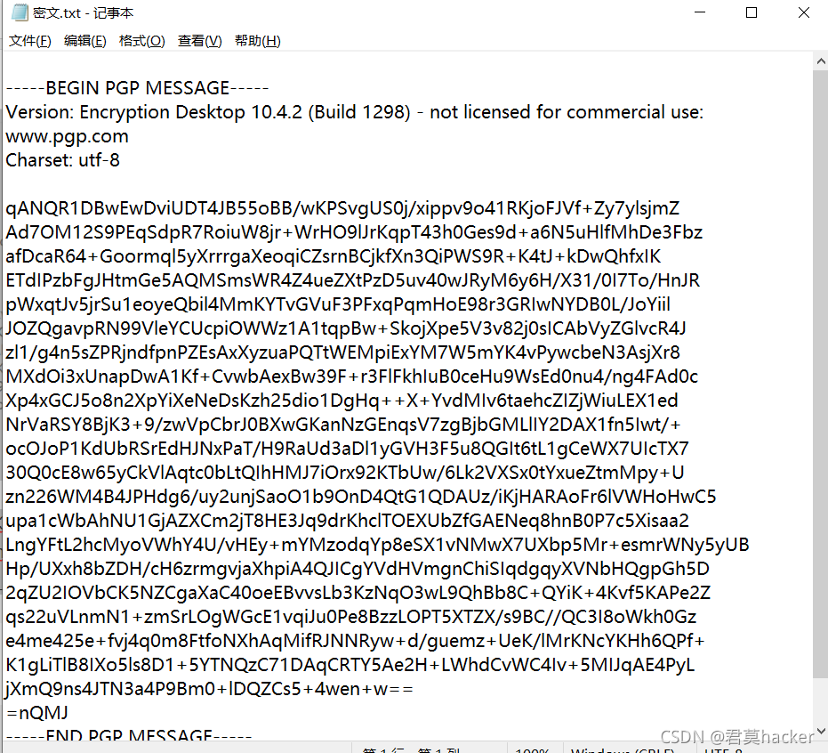Close the 密文.txt Notepad window

803,12
